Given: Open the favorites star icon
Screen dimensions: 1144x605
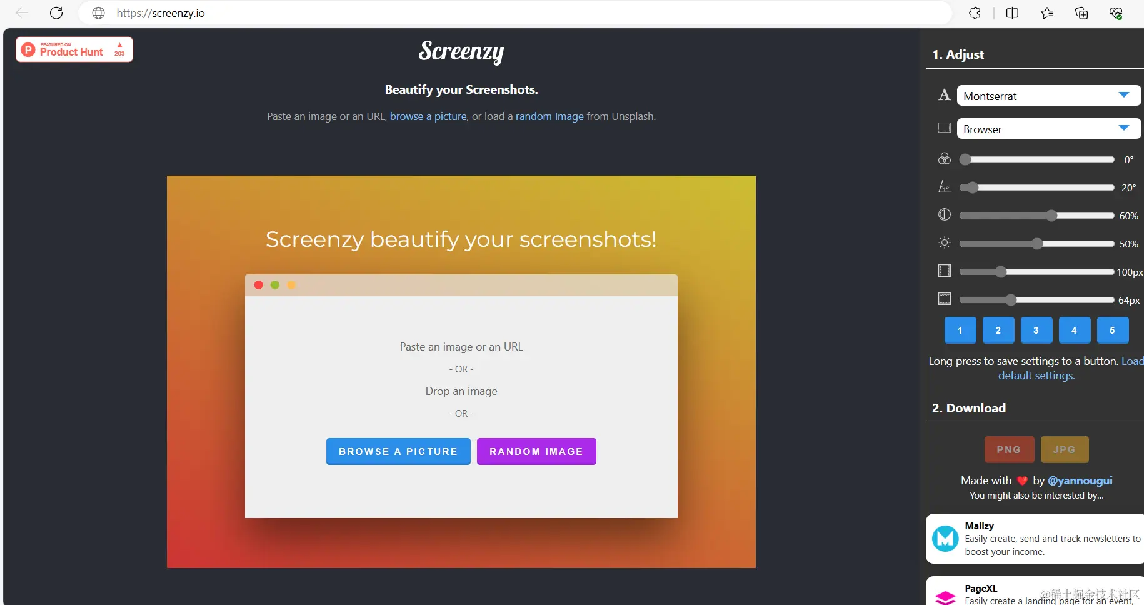Looking at the screenshot, I should [1047, 12].
